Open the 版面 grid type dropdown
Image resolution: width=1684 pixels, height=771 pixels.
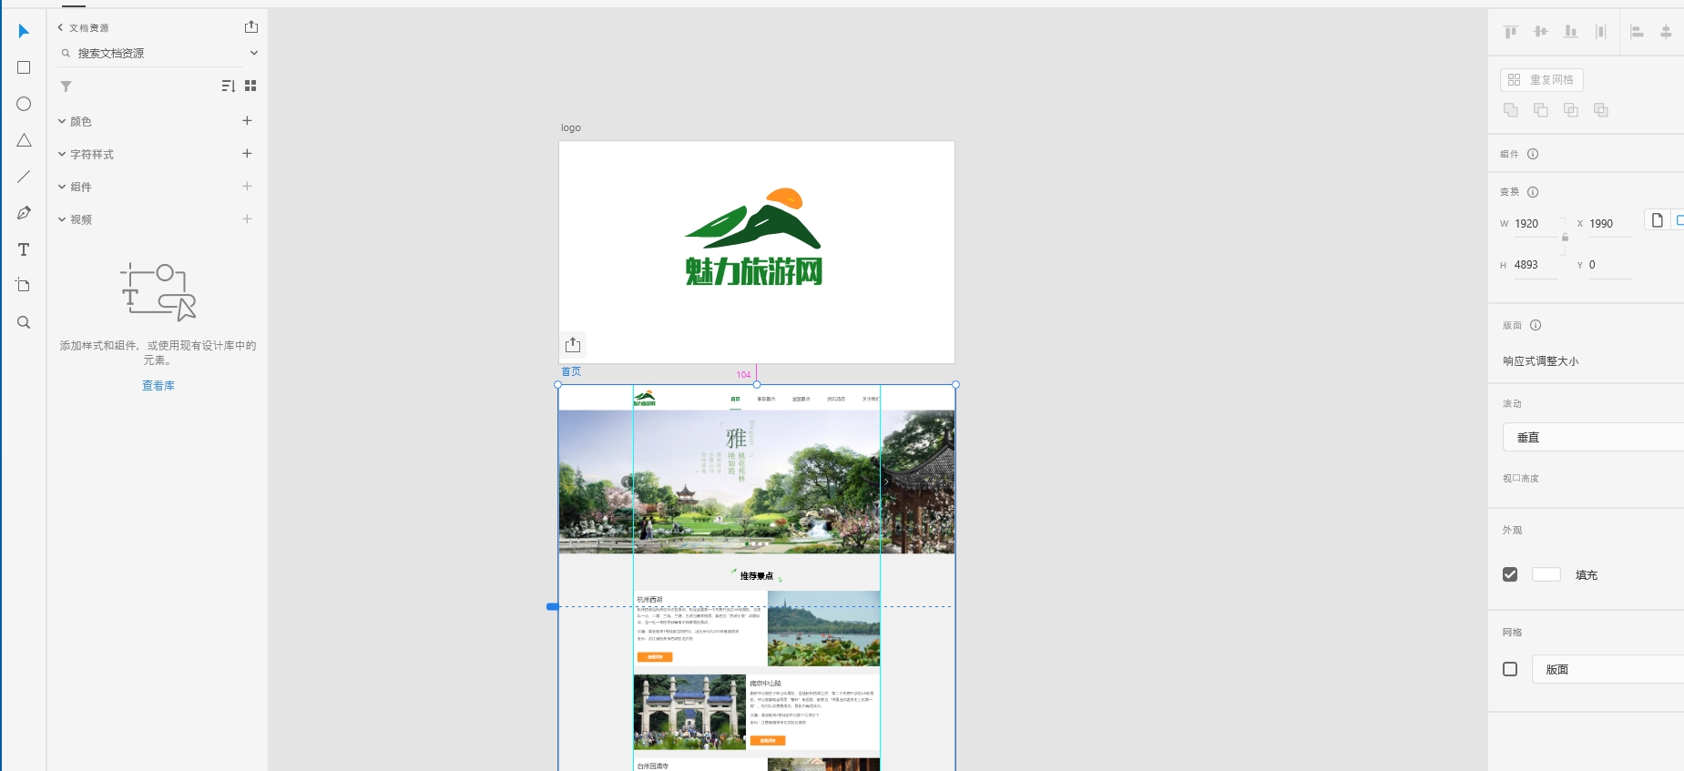(1607, 669)
